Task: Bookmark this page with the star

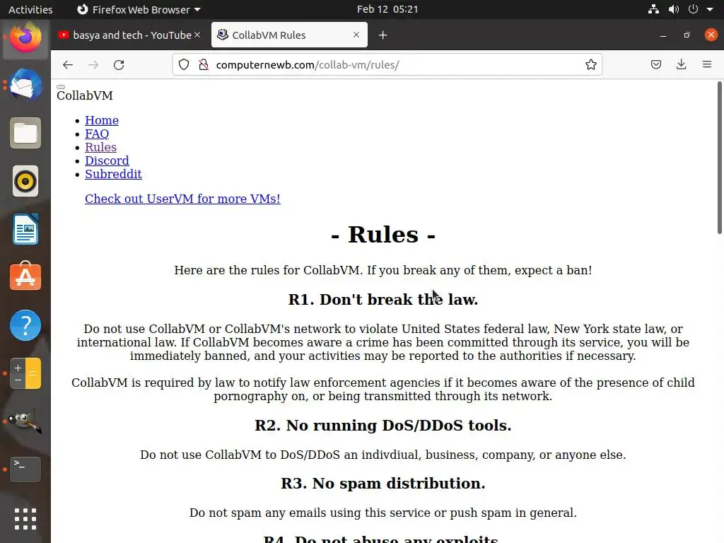Action: (590, 64)
